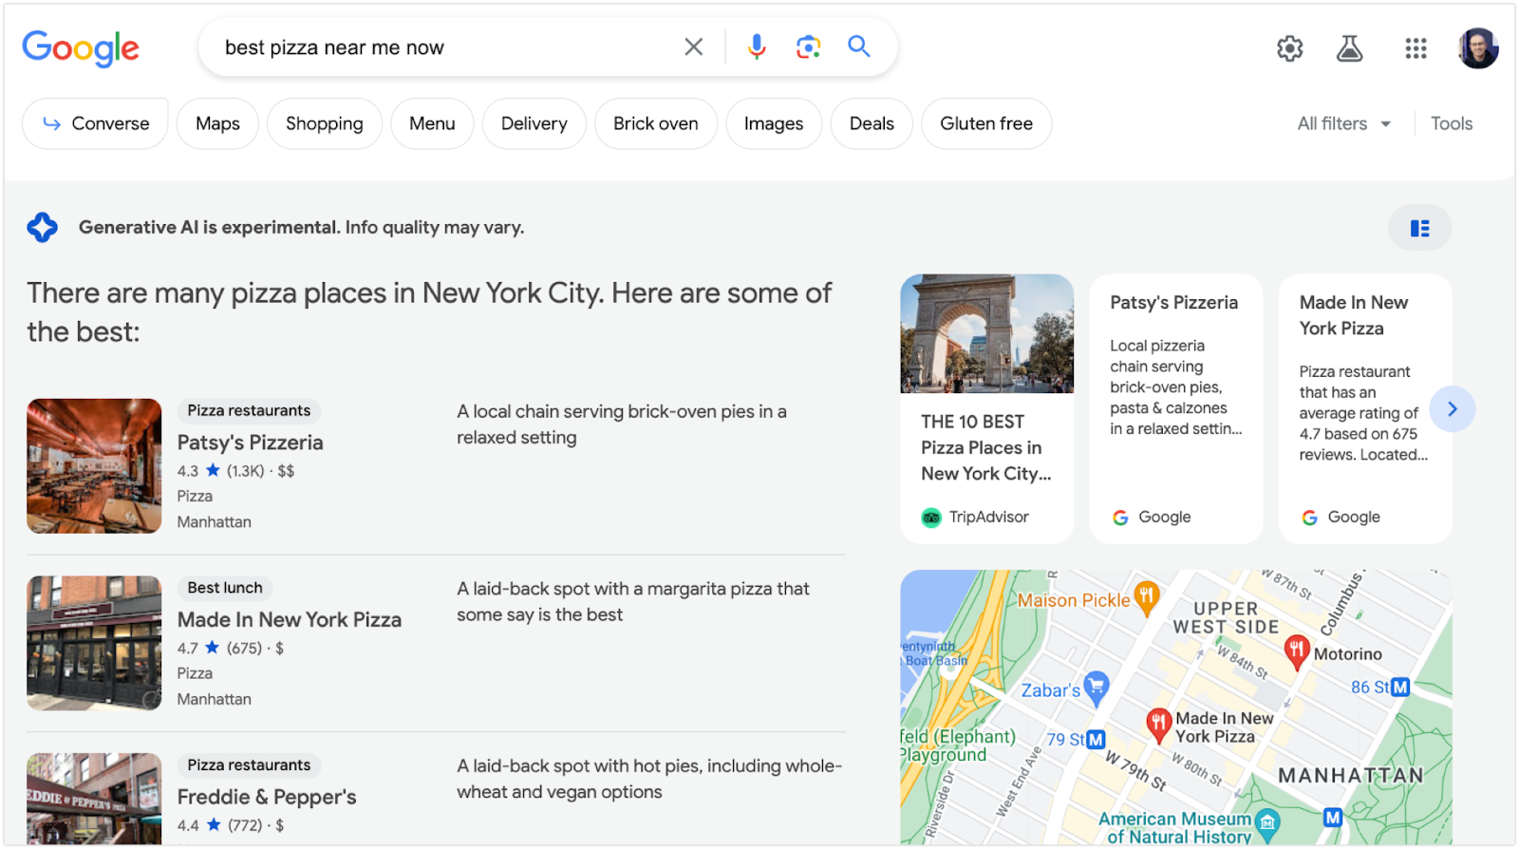The height and width of the screenshot is (849, 1519).
Task: Click Patsy's Pizzeria interior photo thumbnail
Action: click(94, 465)
